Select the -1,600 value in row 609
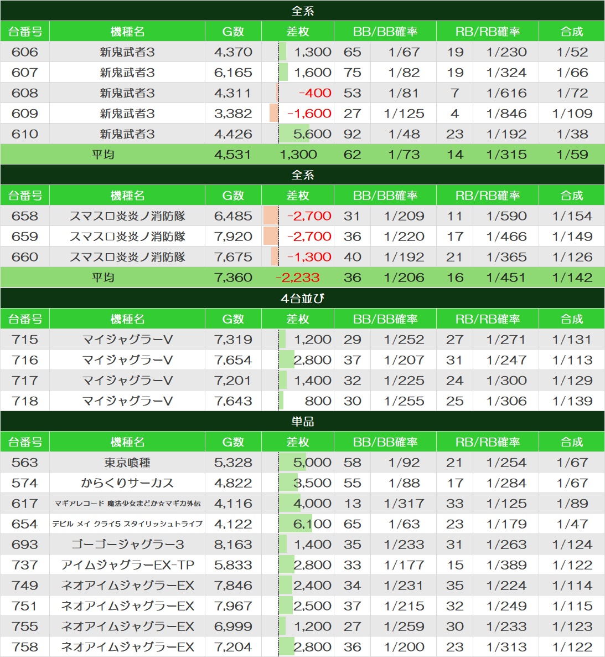Image resolution: width=605 pixels, height=657 pixels. (x=309, y=114)
